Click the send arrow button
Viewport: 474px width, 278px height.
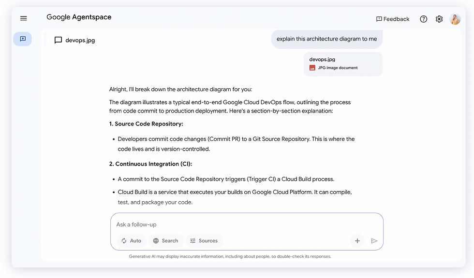374,241
